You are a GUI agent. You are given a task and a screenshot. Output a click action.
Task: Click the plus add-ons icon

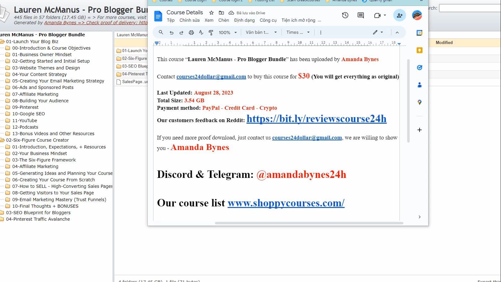click(420, 130)
